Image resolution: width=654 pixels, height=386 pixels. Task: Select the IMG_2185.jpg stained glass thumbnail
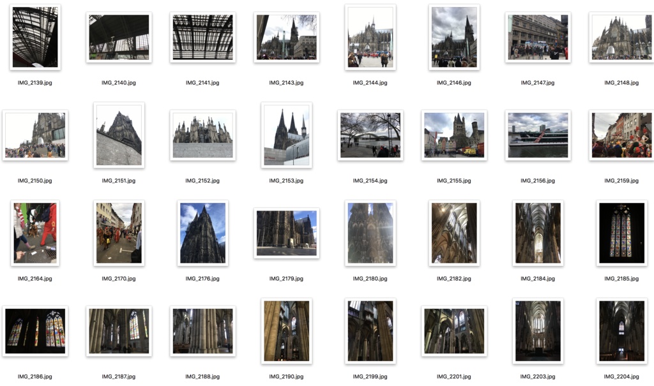622,233
